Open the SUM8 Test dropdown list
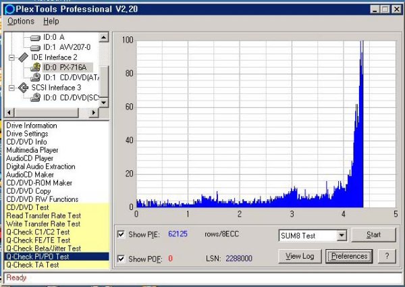 click(x=342, y=235)
